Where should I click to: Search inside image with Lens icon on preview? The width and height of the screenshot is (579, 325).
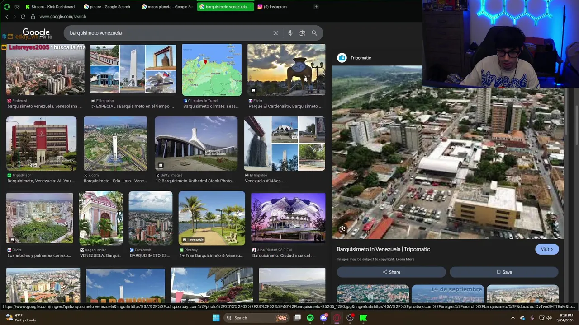pyautogui.click(x=342, y=229)
